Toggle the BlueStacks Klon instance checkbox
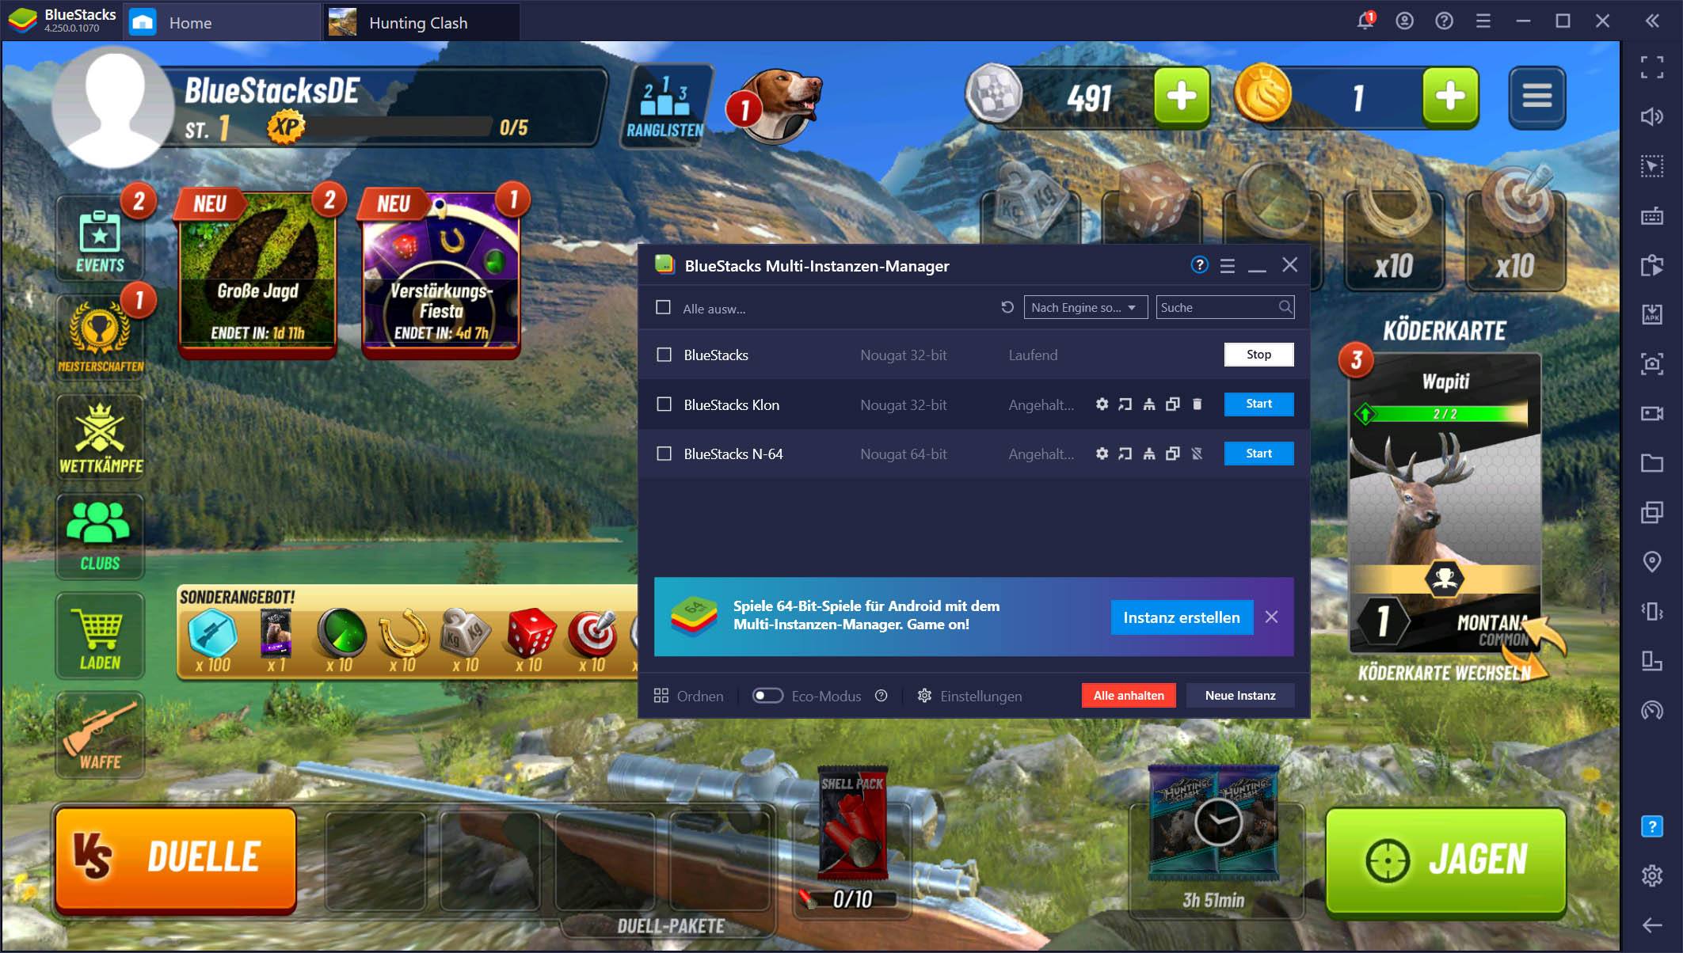The image size is (1683, 953). [664, 403]
